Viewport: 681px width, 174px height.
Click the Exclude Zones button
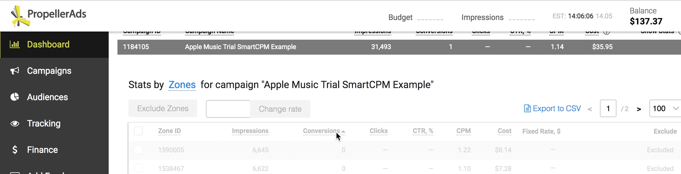pos(163,109)
